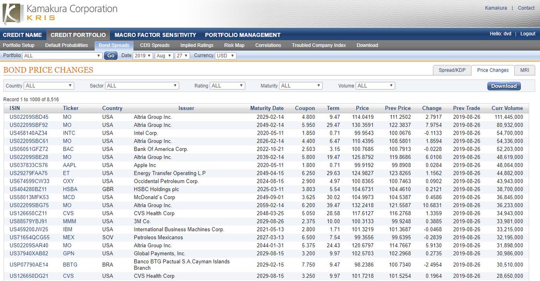The height and width of the screenshot is (281, 540).
Task: Sort table by Term column header
Action: tap(333, 108)
